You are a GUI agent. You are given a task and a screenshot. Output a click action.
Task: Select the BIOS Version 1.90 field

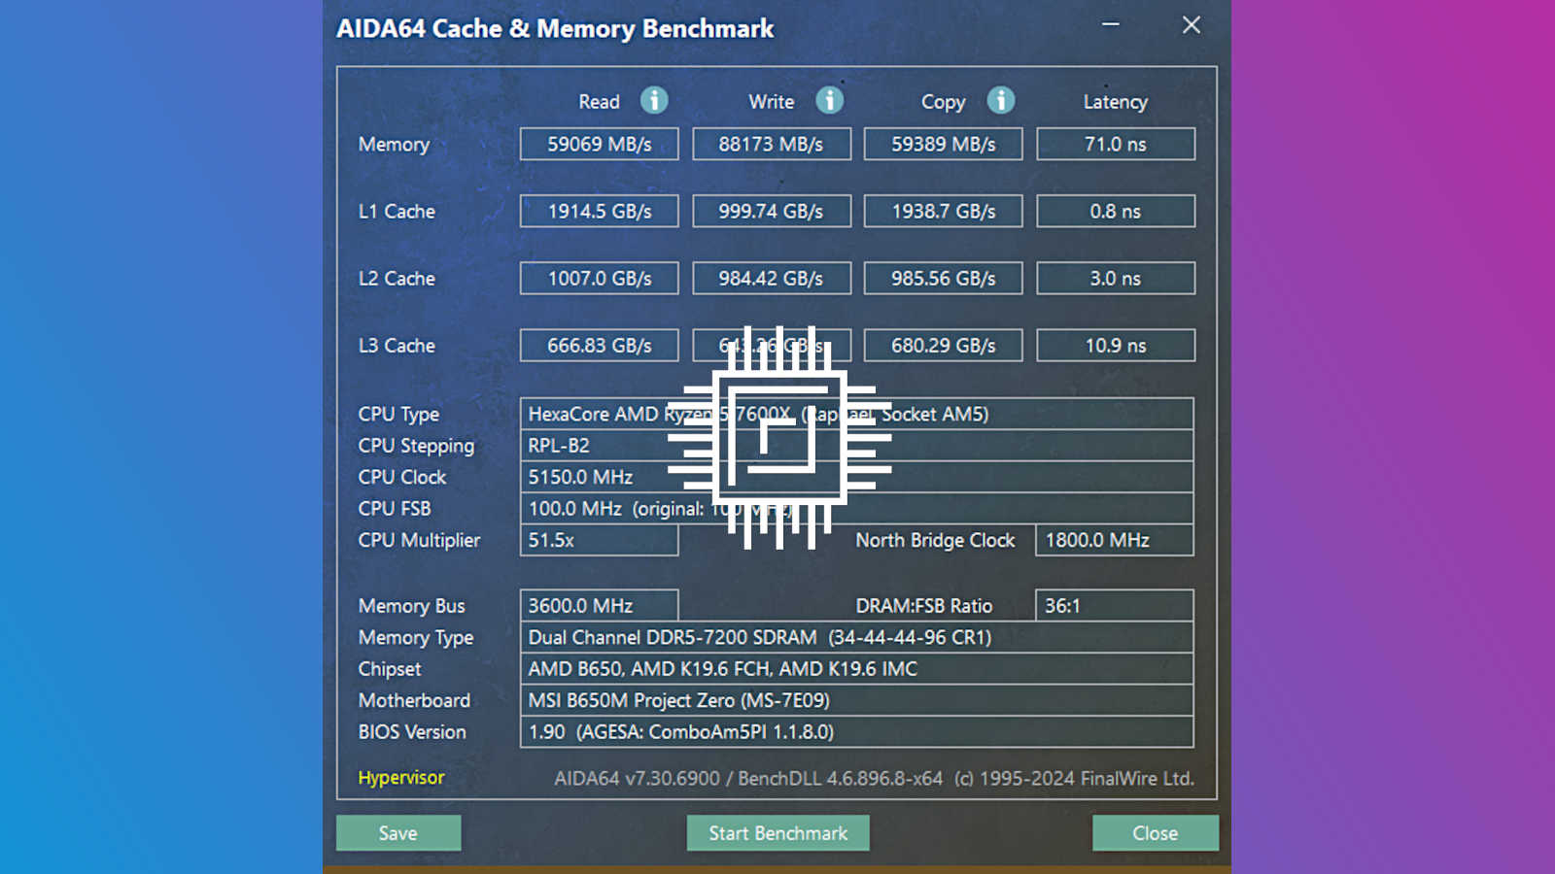(x=855, y=731)
